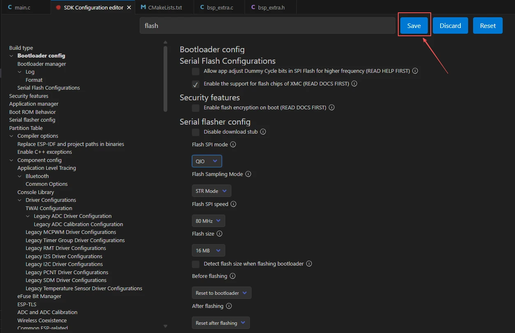
Task: Click info icon next to Disable download stub
Action: pyautogui.click(x=263, y=132)
